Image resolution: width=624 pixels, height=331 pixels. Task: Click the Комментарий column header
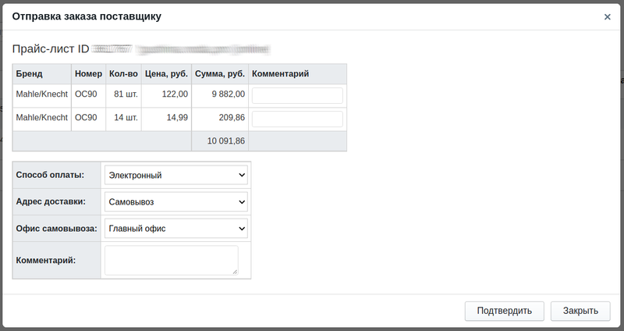pyautogui.click(x=281, y=74)
